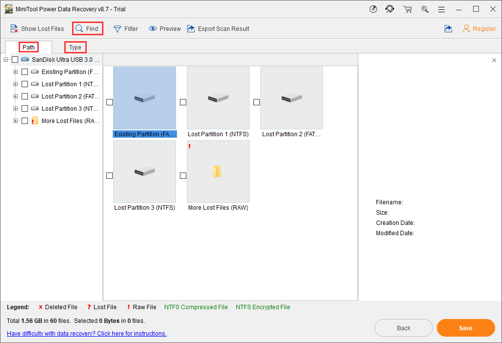Expand the Existing Partition tree node
The image size is (502, 343).
15,72
